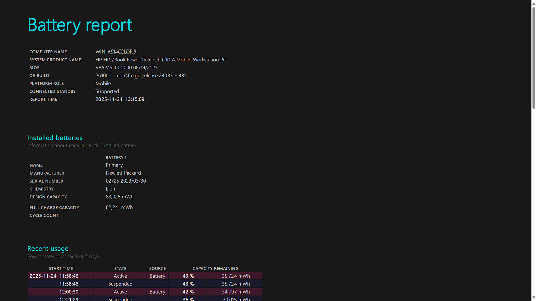Click the BIOS version V85 Ver. 01.10.00 value
This screenshot has width=536, height=301.
click(x=127, y=68)
